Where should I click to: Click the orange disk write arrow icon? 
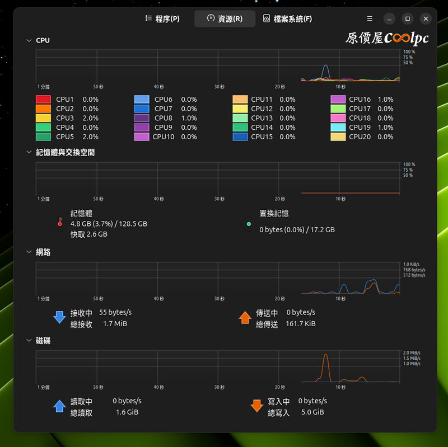click(256, 406)
